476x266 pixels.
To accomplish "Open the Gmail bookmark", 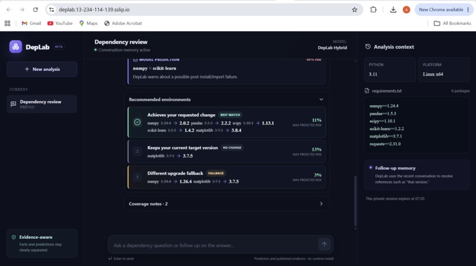I will [x=31, y=24].
